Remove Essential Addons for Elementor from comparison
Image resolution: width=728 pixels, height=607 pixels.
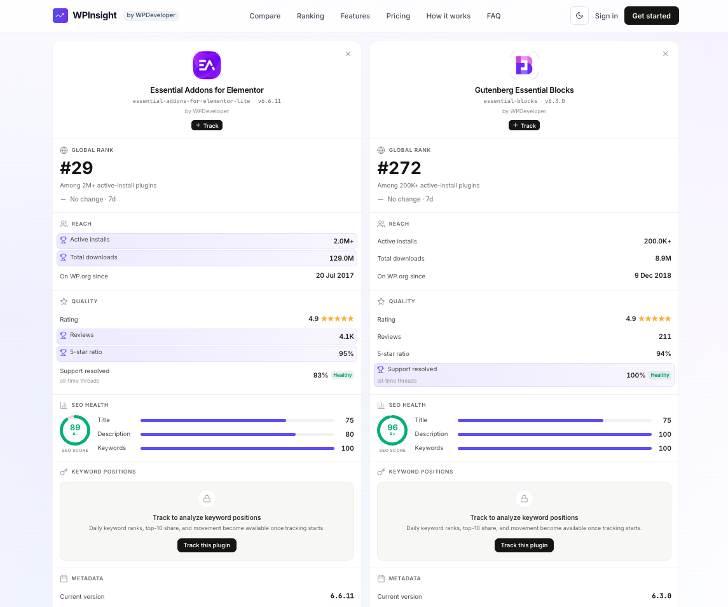348,54
